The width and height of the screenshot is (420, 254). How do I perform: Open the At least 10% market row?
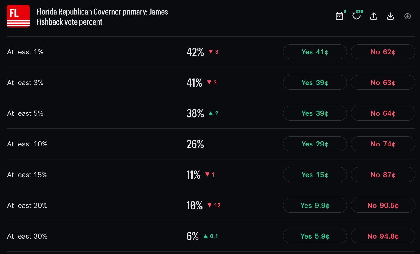[211, 144]
